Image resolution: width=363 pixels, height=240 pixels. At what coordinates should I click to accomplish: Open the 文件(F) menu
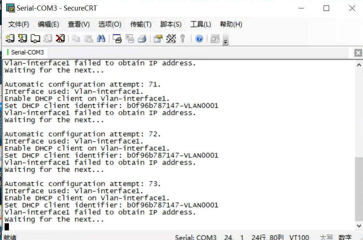(x=19, y=24)
